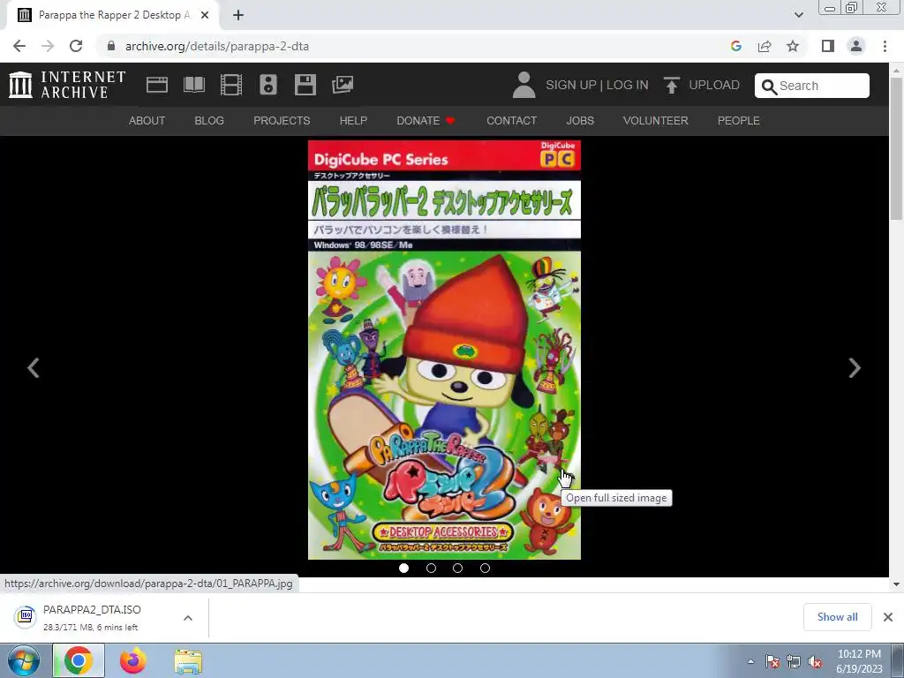
Task: Open the Images media icon
Action: (x=343, y=85)
